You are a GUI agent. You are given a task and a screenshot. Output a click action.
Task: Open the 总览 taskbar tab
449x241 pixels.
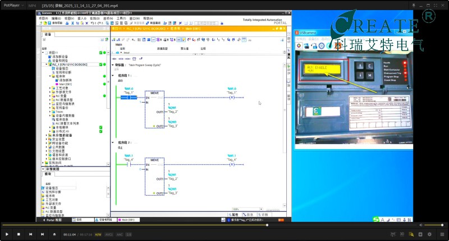point(83,220)
